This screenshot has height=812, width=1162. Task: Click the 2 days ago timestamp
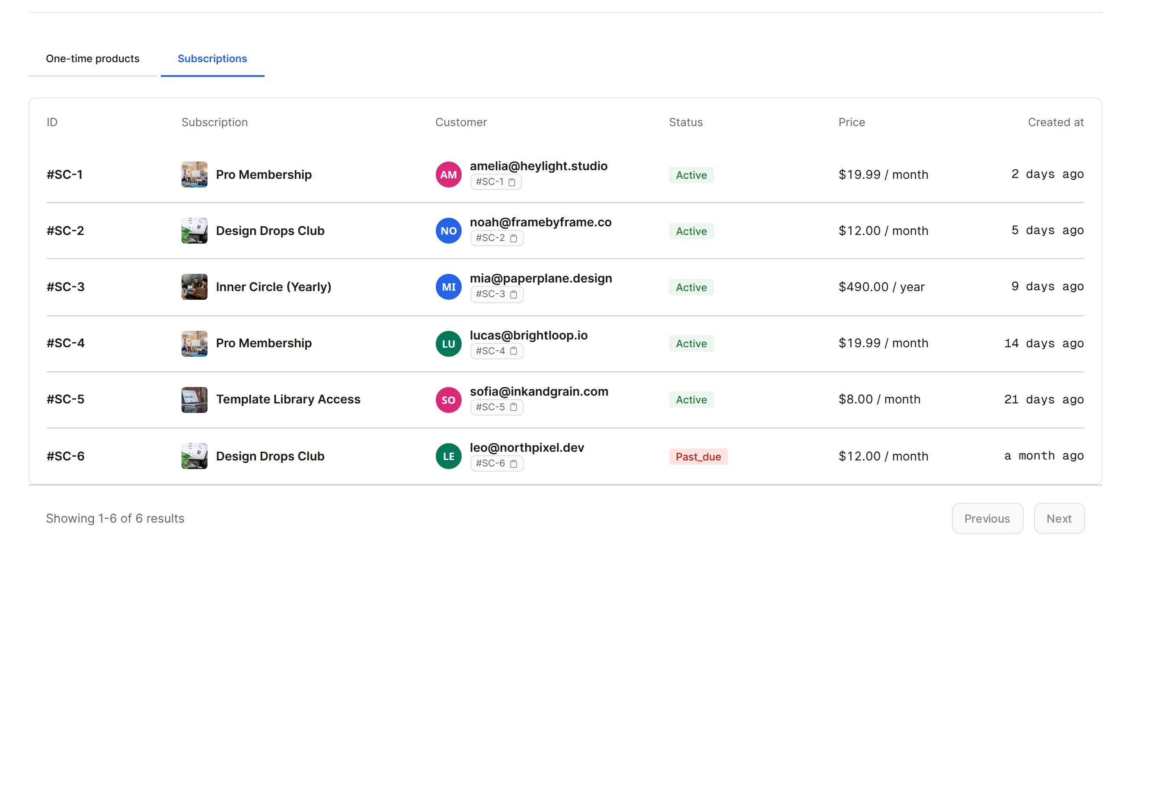(x=1047, y=174)
